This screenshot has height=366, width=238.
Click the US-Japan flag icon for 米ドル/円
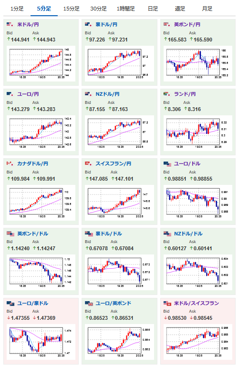tap(10, 24)
